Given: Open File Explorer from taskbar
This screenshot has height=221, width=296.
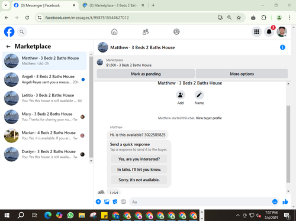Looking at the screenshot, I should click(82, 215).
